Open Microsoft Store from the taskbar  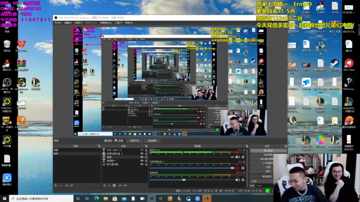[115, 198]
